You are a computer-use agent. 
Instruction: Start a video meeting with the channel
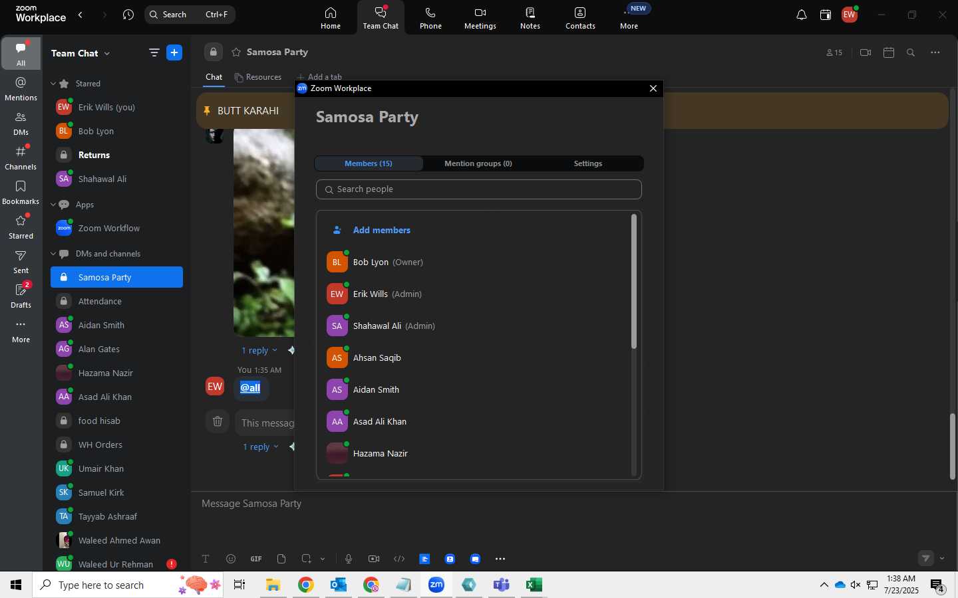(866, 52)
